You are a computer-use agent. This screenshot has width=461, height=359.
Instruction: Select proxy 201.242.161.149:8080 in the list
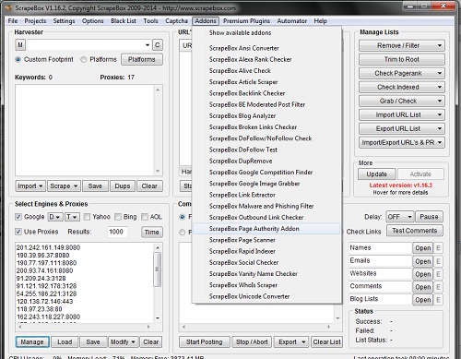coord(48,247)
